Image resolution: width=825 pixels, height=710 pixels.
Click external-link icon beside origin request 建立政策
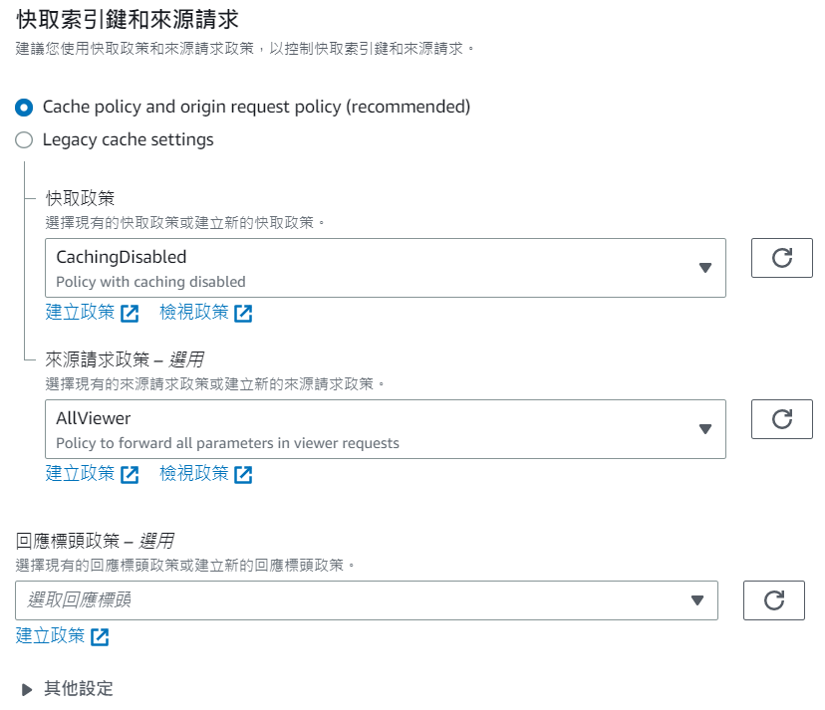(130, 474)
